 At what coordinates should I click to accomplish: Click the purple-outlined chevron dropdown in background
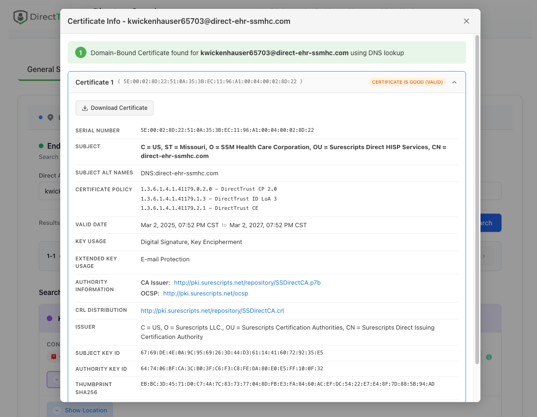pos(54,380)
